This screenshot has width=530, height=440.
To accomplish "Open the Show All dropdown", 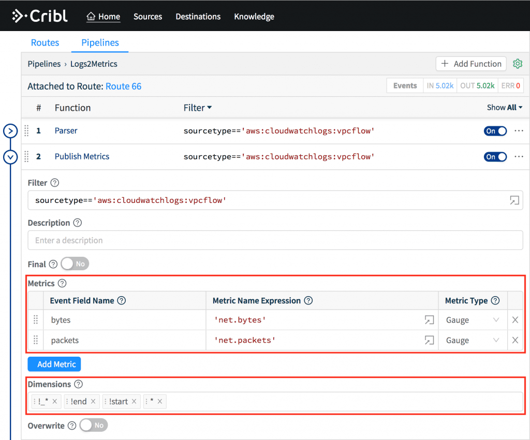I will pos(505,107).
